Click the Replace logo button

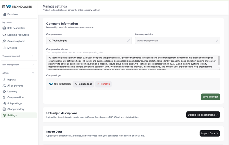click(x=83, y=84)
